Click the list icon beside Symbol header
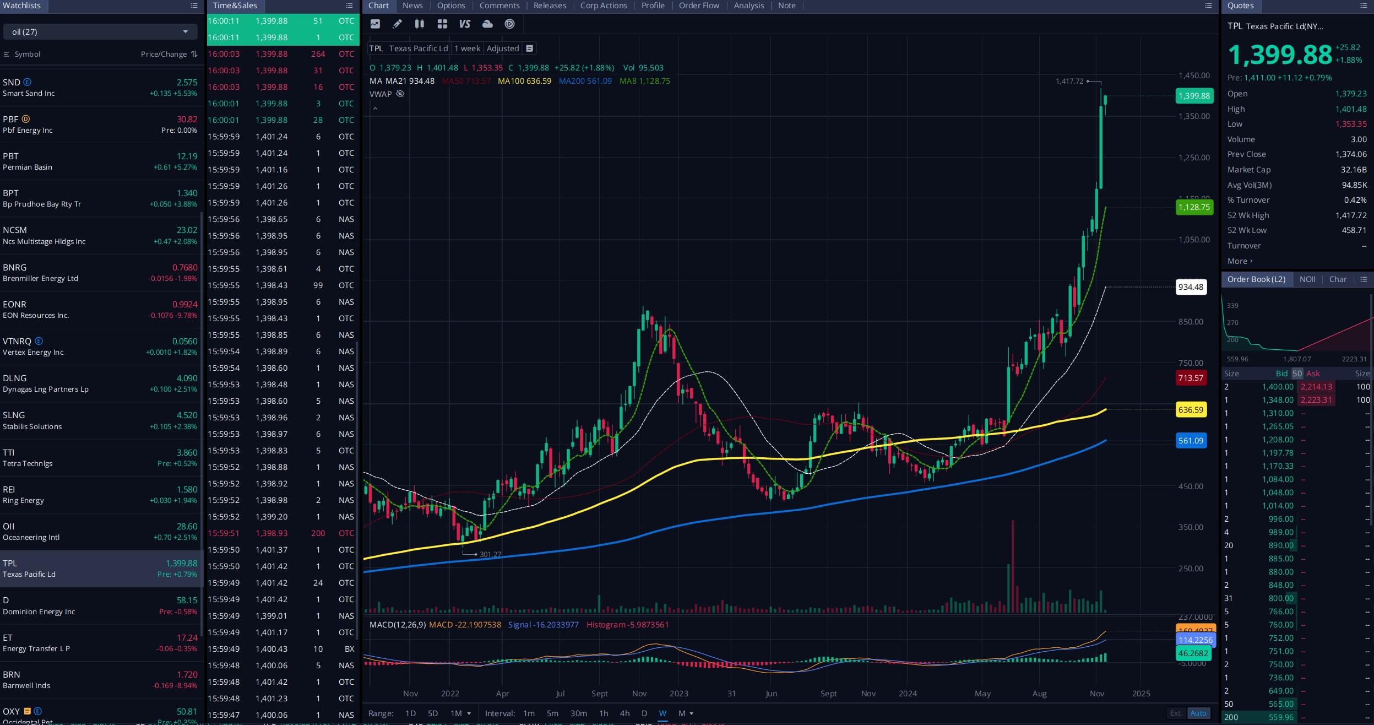The height and width of the screenshot is (725, 1374). 7,54
